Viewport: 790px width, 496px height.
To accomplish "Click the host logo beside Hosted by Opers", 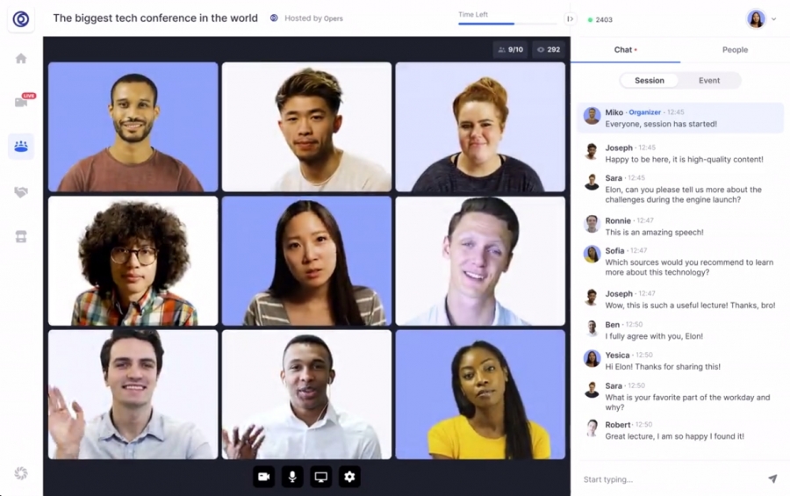I will tap(274, 18).
